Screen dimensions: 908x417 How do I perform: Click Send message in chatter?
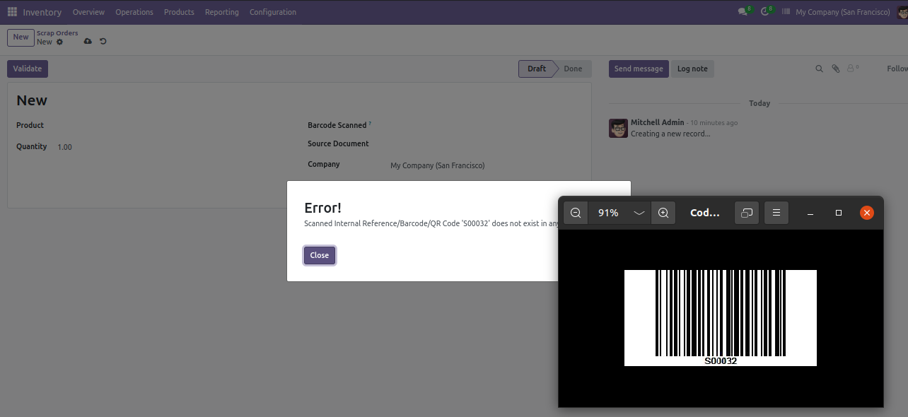click(x=639, y=69)
